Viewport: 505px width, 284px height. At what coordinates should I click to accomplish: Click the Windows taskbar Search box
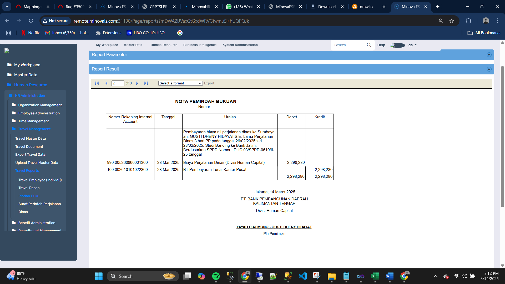coord(143,276)
